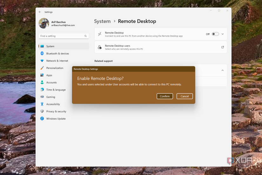Click the Privacy shield icon
Viewport: 262px width, 175px height.
point(42,111)
